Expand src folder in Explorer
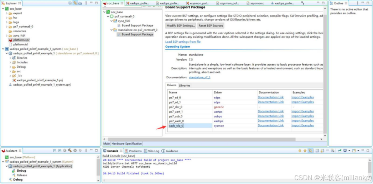Image resolution: width=373 pixels, height=184 pixels. 10,71
